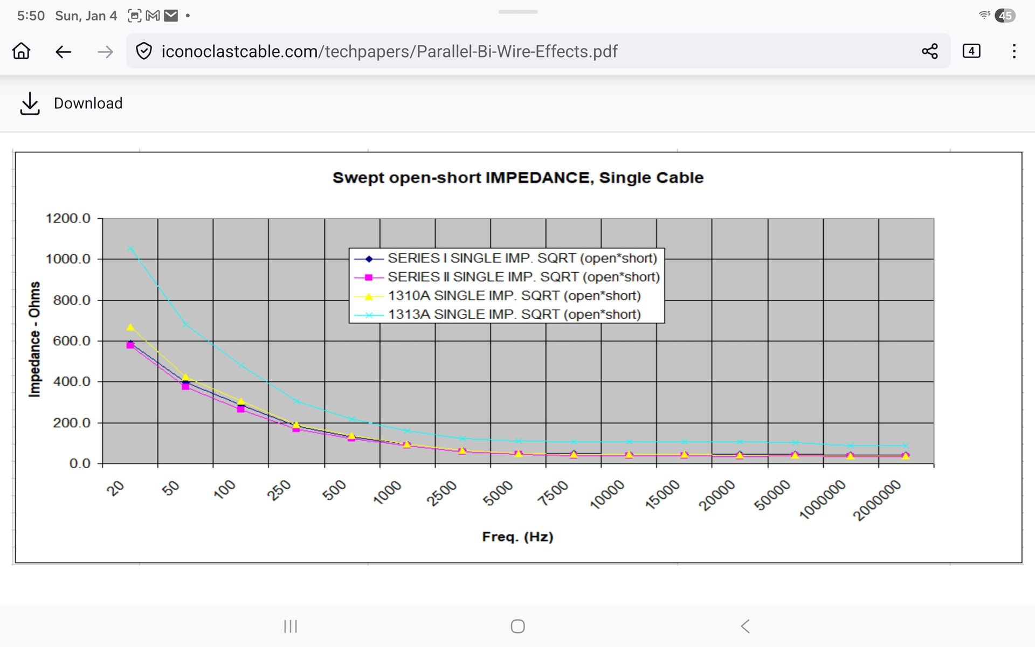Tap the battery indicator showing 45
Screen dimensions: 1035x647
[1005, 16]
